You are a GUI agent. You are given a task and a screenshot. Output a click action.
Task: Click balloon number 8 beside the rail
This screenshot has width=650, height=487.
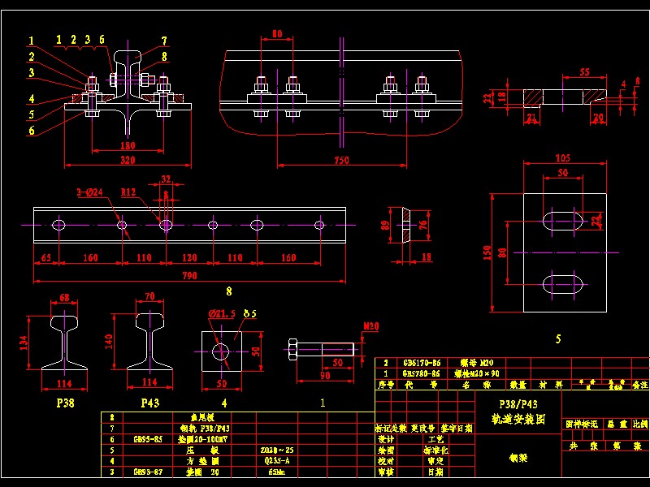163,57
